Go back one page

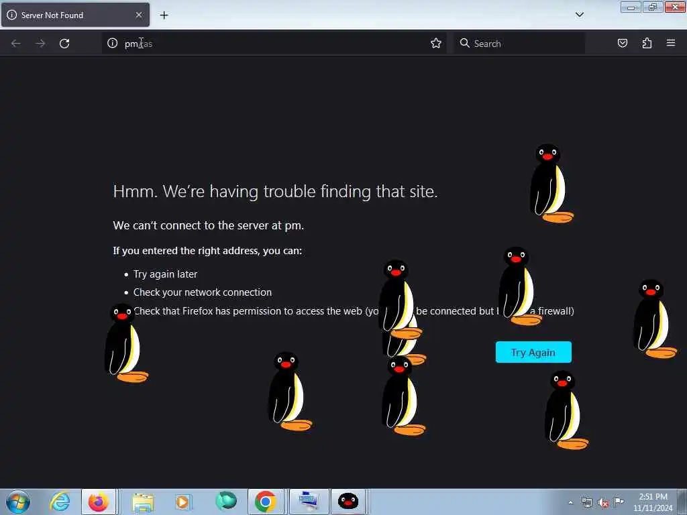click(x=16, y=44)
